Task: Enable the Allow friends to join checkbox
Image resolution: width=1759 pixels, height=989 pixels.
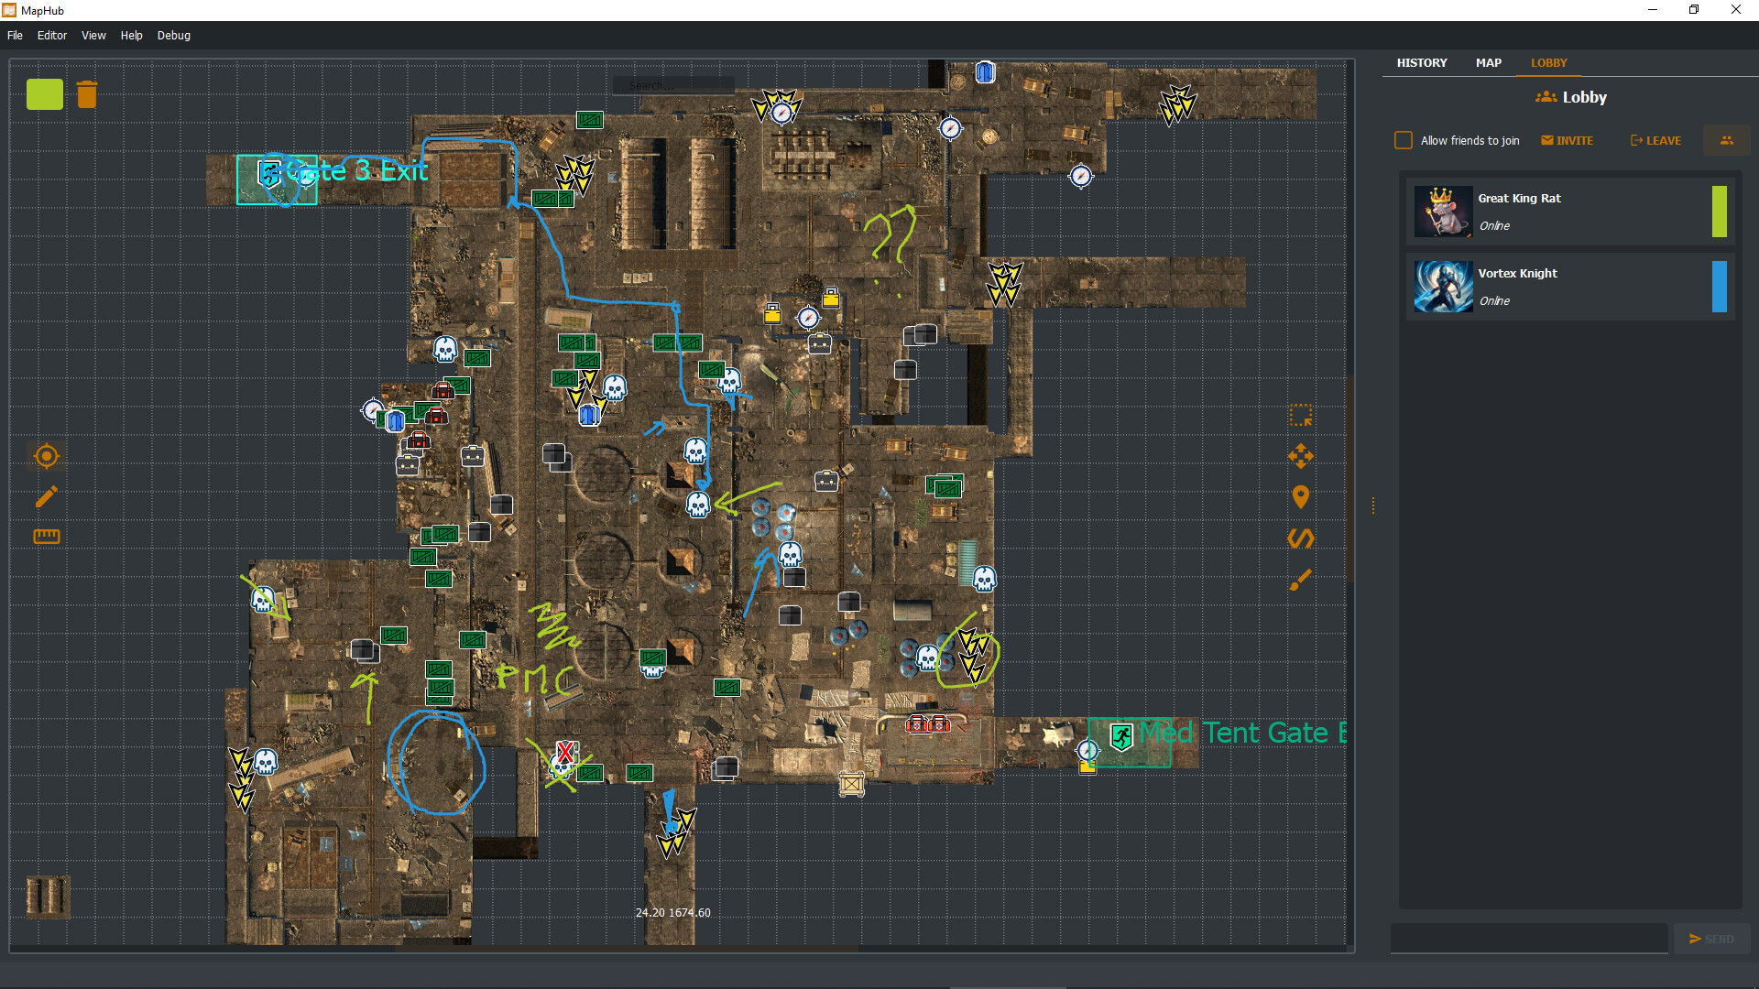Action: click(1404, 139)
